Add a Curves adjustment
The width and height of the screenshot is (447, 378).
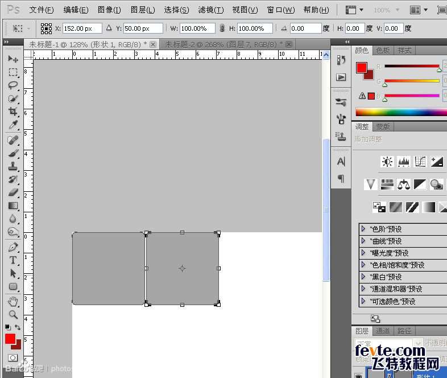pos(420,162)
